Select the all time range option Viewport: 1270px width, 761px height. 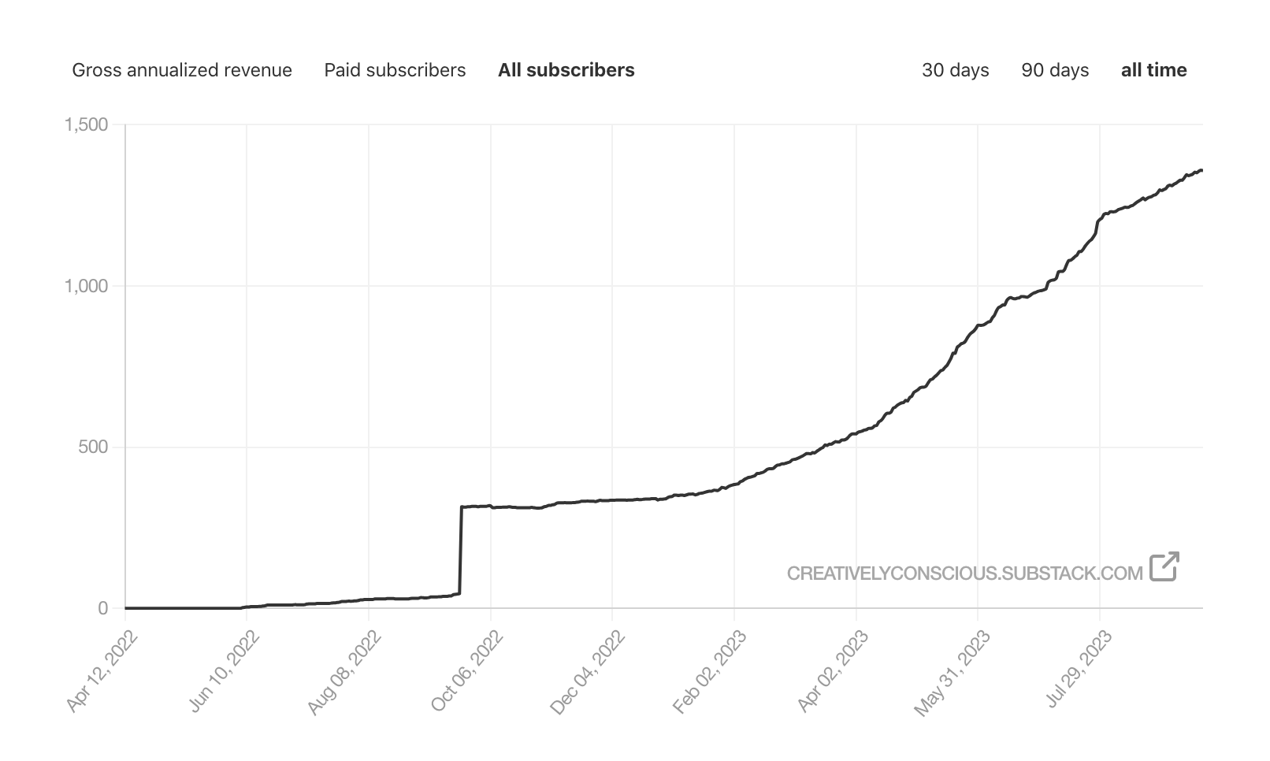pyautogui.click(x=1153, y=69)
